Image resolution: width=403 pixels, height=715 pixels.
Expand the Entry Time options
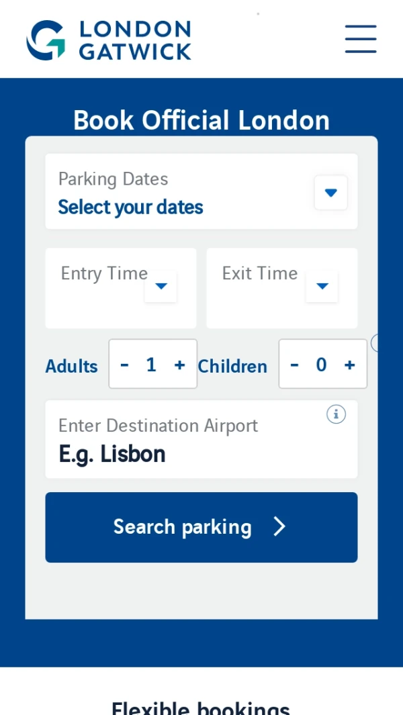[x=120, y=288]
